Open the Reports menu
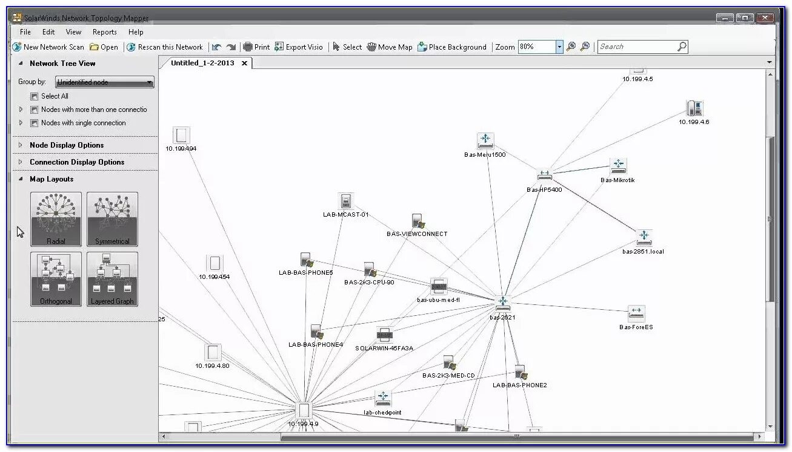 click(x=105, y=32)
